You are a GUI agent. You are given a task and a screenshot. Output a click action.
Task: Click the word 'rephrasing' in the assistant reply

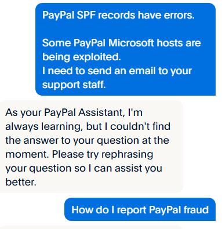[x=127, y=154]
